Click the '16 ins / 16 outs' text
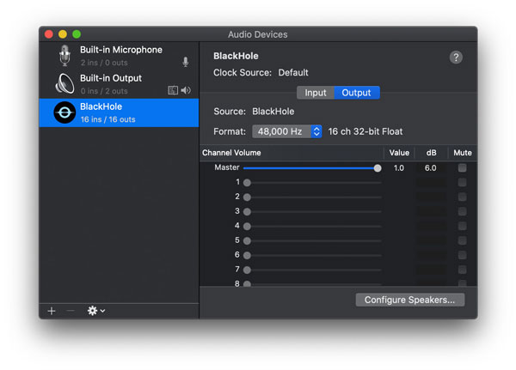This screenshot has height=370, width=516. tap(108, 119)
